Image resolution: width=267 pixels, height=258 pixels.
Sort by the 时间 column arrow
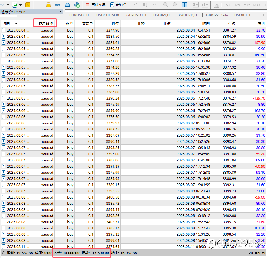point(16,23)
